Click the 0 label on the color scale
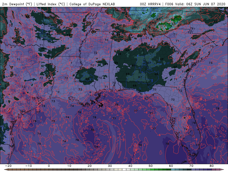The width and height of the screenshot is (228, 171). coord(49,166)
